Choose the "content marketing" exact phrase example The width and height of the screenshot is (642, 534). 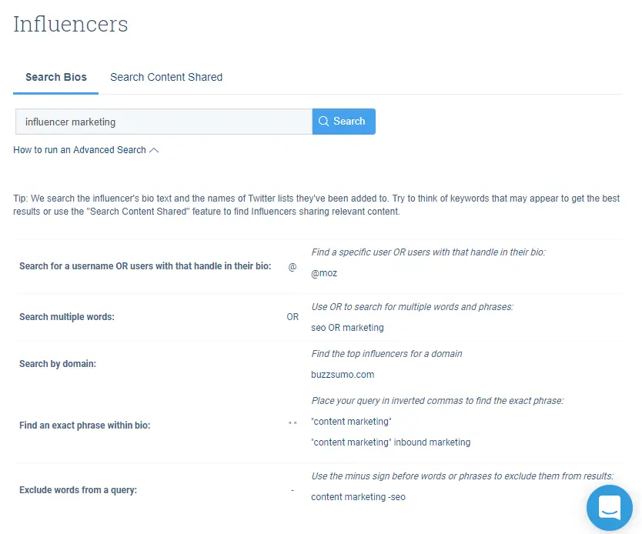[351, 422]
